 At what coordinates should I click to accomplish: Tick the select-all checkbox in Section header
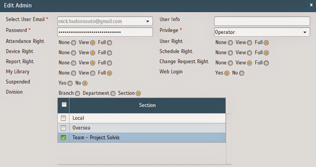64,105
